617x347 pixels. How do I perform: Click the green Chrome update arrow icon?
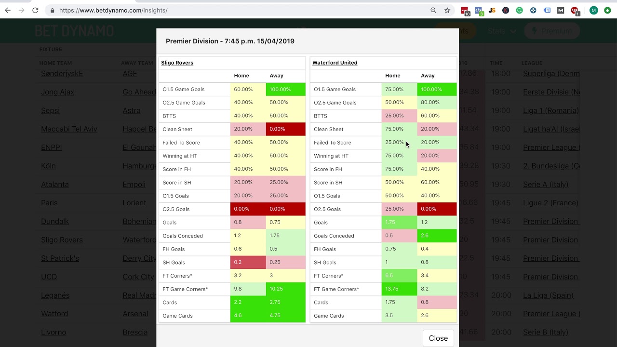pyautogui.click(x=607, y=10)
